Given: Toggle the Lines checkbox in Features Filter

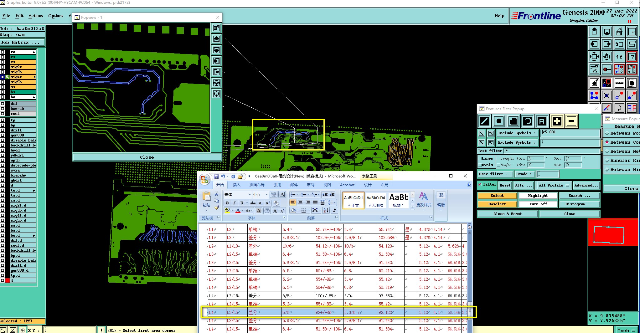Looking at the screenshot, I should pyautogui.click(x=480, y=158).
